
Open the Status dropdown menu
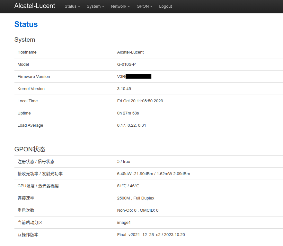point(72,6)
